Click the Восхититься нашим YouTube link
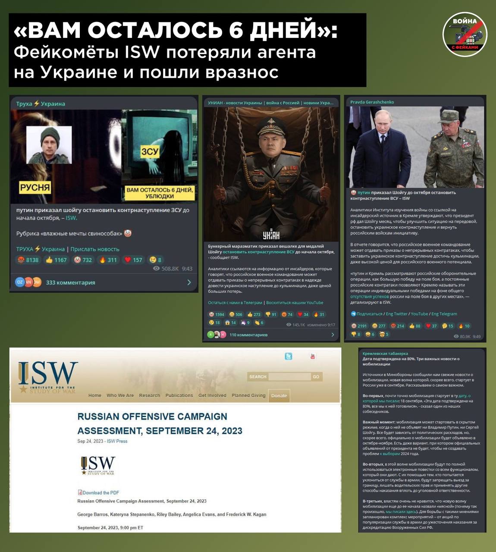This screenshot has width=496, height=552. 295,303
